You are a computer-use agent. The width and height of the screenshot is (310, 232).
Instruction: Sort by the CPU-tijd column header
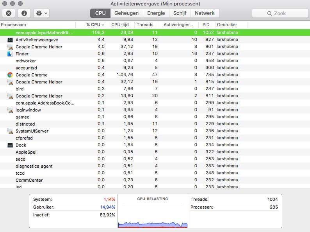pos(120,25)
